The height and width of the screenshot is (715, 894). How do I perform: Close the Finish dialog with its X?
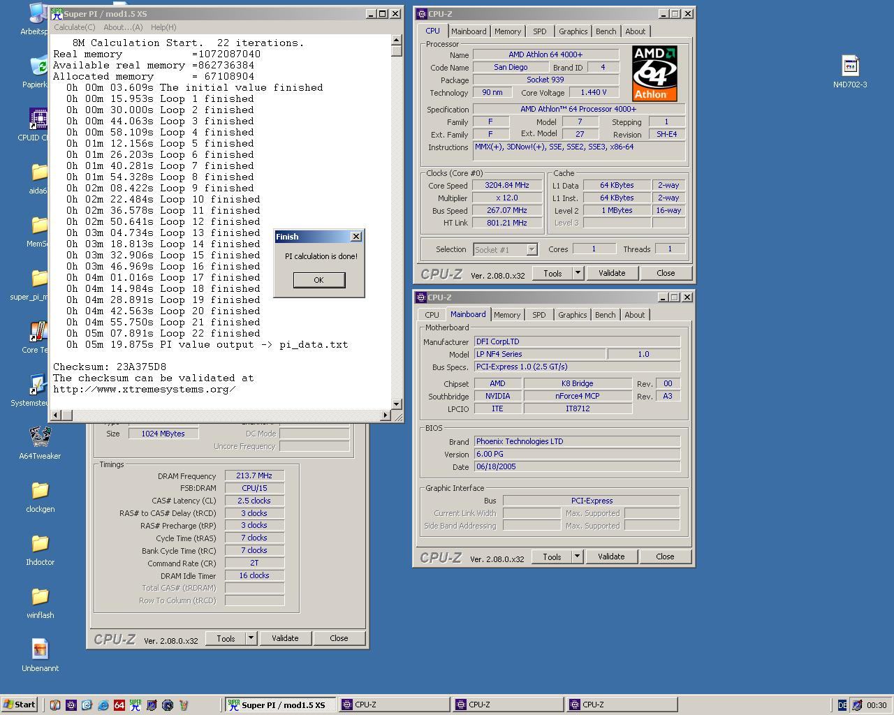tap(356, 237)
